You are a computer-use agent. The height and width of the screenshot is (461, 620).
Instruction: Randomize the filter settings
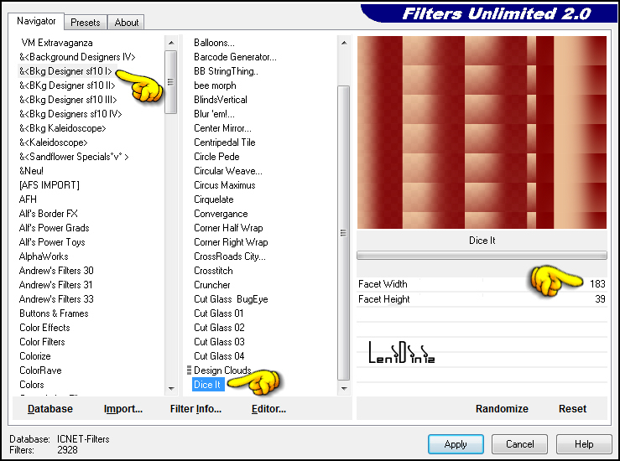click(502, 409)
